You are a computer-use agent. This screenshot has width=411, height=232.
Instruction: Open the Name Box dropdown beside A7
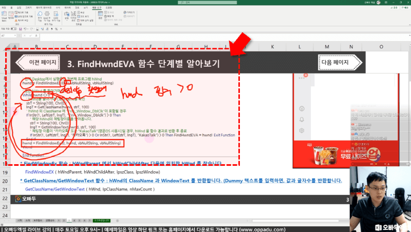tap(15, 35)
